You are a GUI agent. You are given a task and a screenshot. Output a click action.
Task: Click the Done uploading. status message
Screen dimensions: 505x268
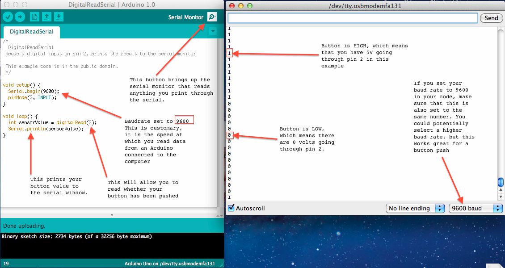[25, 226]
